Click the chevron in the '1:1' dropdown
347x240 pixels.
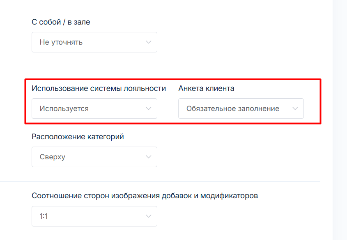click(148, 216)
